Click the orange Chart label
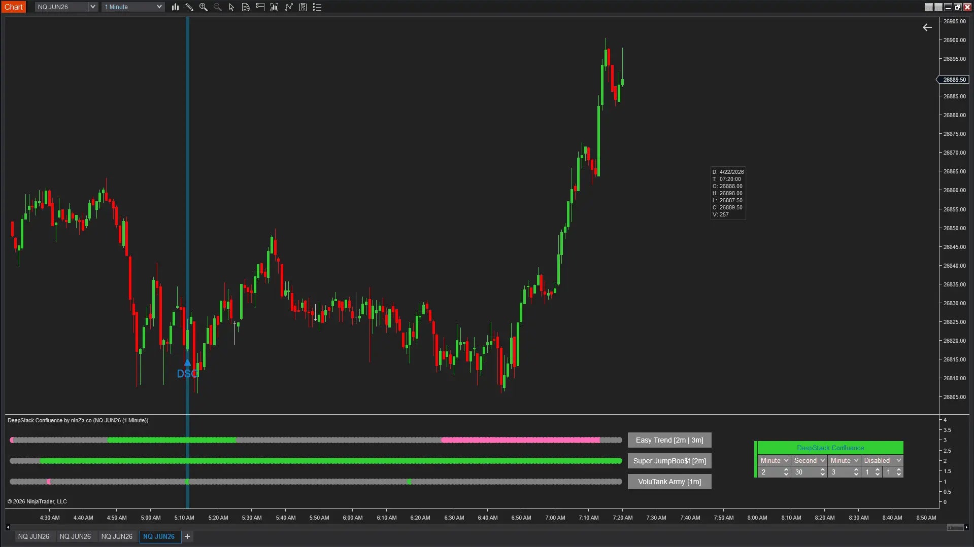 click(14, 7)
